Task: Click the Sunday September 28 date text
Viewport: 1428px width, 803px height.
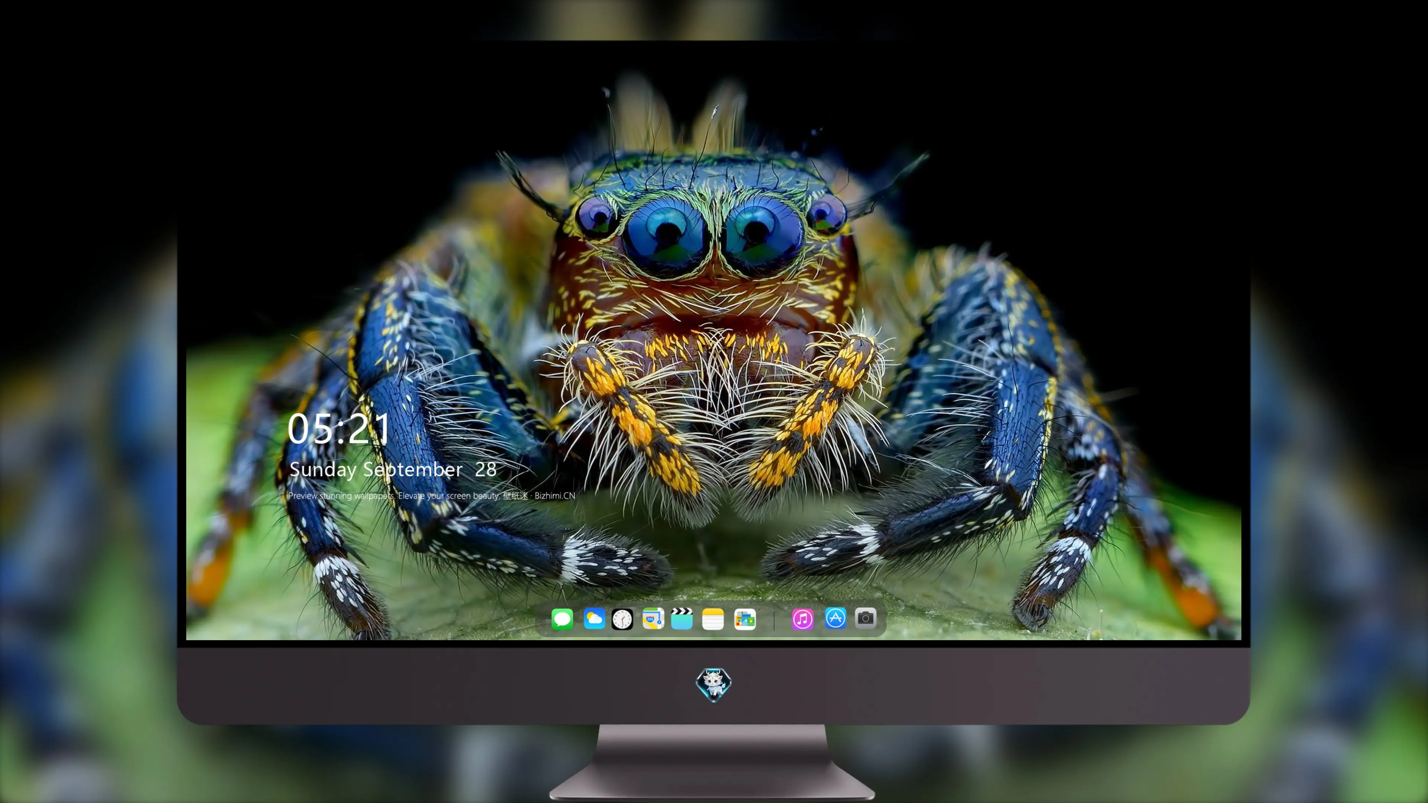Action: point(392,470)
